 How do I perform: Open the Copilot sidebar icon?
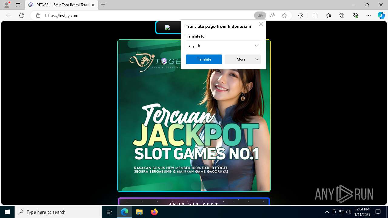[x=381, y=15]
